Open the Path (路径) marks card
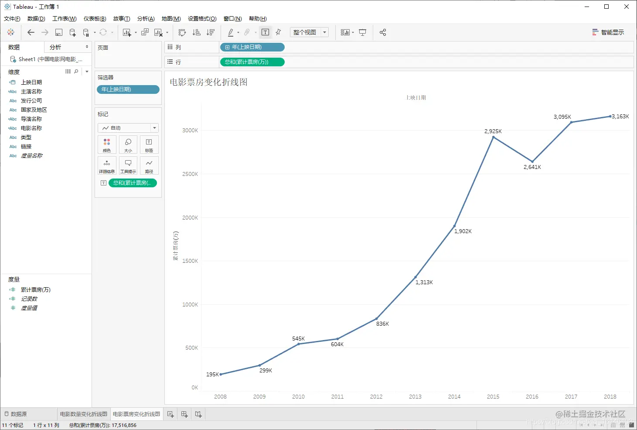Image resolution: width=637 pixels, height=430 pixels. (x=149, y=165)
